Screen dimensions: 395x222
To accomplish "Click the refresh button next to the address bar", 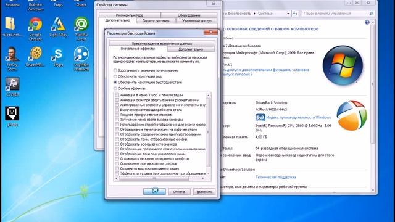I will pos(295,14).
